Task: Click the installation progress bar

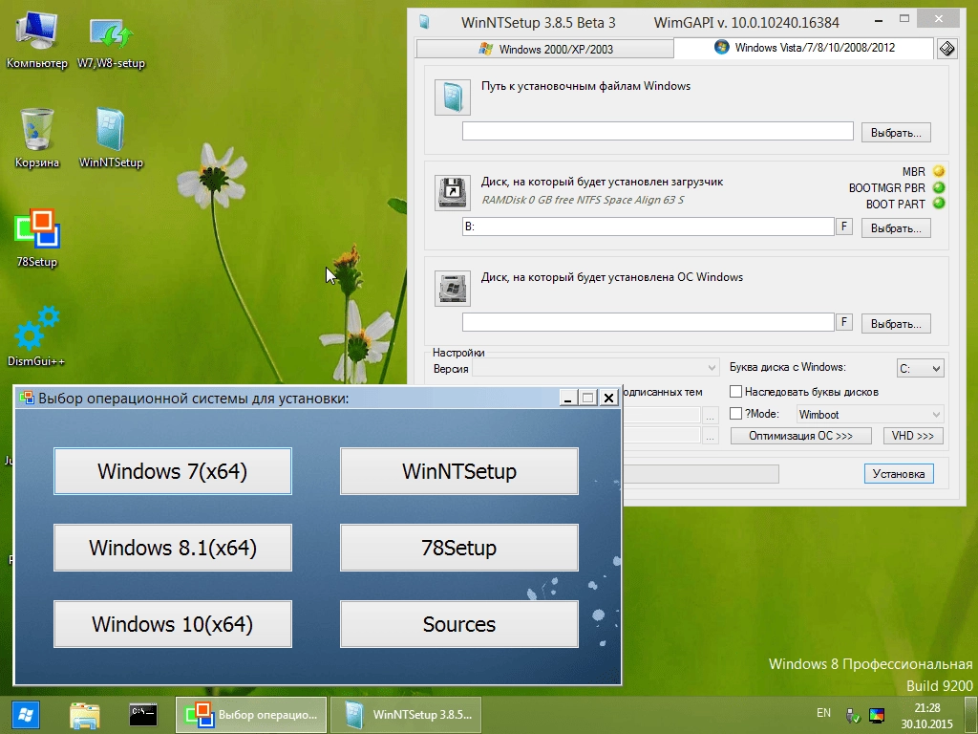Action: click(701, 474)
